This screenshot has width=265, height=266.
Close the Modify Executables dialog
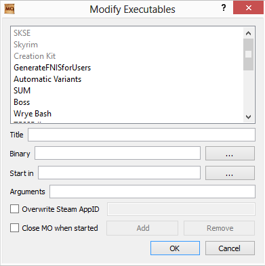click(x=248, y=8)
